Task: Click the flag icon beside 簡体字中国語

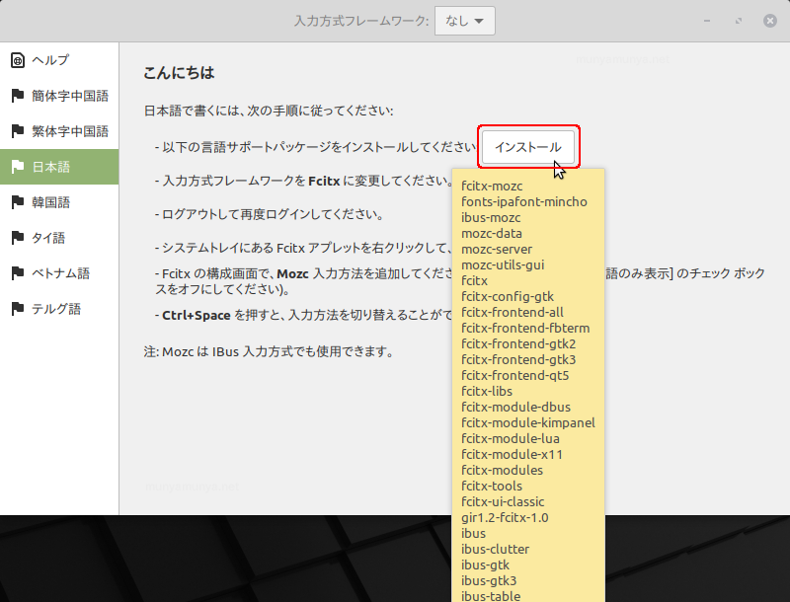Action: point(17,96)
